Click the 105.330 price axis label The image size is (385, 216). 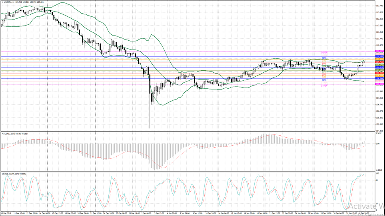click(379, 124)
